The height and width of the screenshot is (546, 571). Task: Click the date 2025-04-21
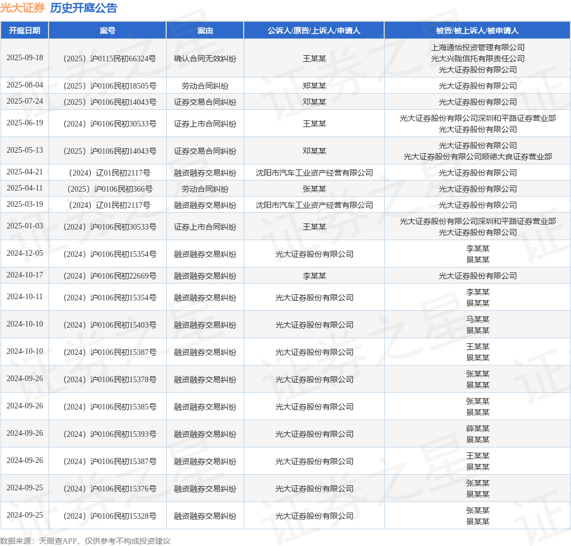tap(25, 172)
